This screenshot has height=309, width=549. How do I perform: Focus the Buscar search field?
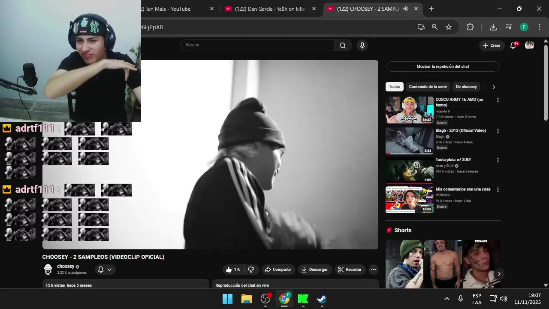[257, 45]
